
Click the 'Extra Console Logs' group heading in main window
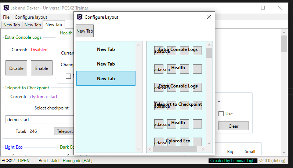(23, 37)
